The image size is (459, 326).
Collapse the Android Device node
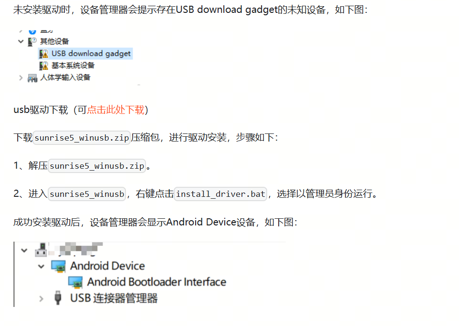(x=42, y=266)
